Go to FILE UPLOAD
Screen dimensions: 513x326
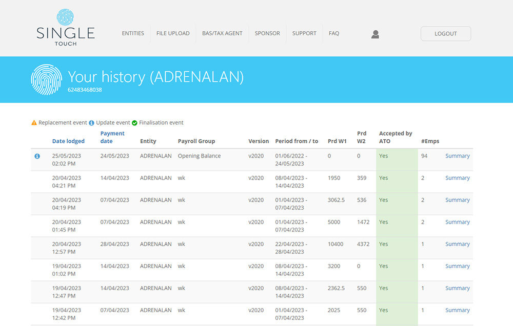(173, 33)
